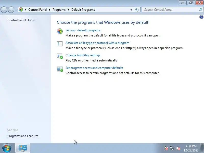204x153 pixels.
Task: Click the Control Panel icon in the address bar
Action: [21, 10]
